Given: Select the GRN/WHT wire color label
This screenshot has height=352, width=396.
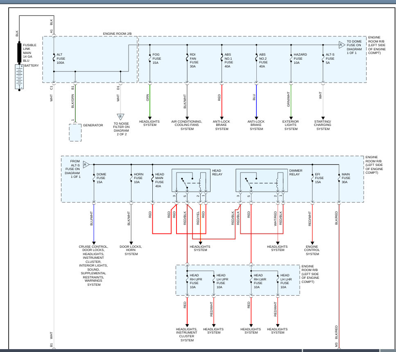Looking at the screenshot, I should (288, 99).
